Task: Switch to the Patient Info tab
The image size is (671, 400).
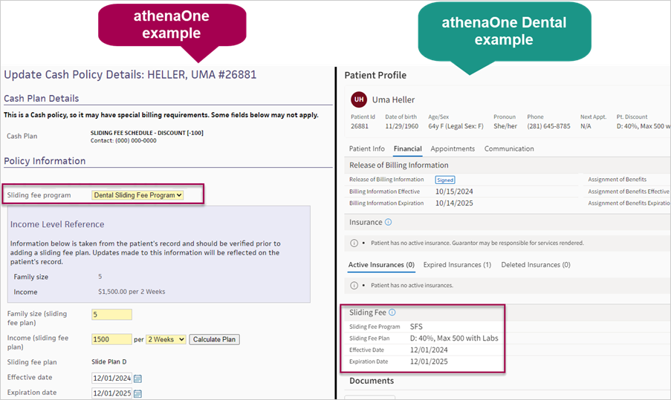Action: pos(367,148)
